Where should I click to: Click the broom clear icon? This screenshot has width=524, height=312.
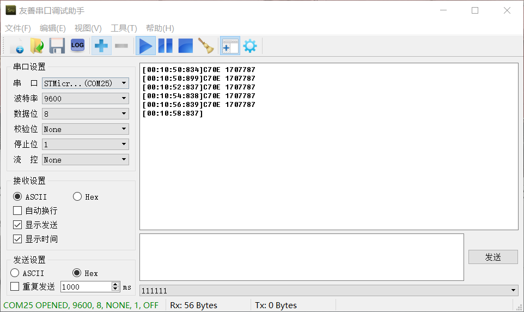(x=206, y=46)
